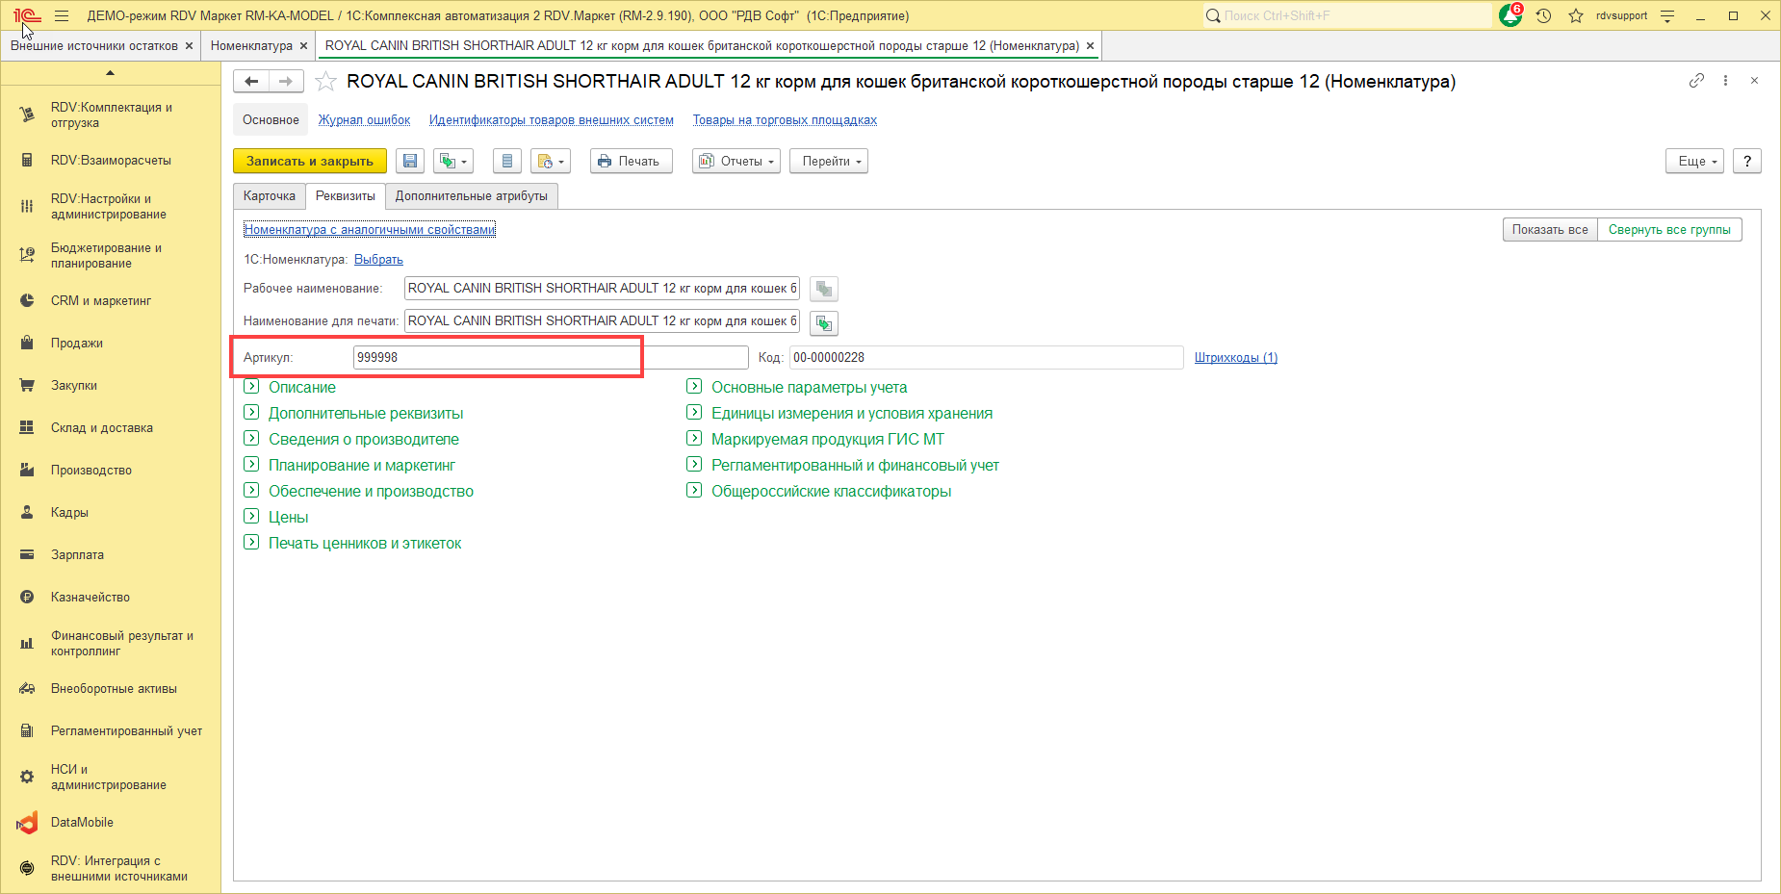Image resolution: width=1781 pixels, height=894 pixels.
Task: Open Финансовый результат и контроллинг section
Action: coord(111,644)
